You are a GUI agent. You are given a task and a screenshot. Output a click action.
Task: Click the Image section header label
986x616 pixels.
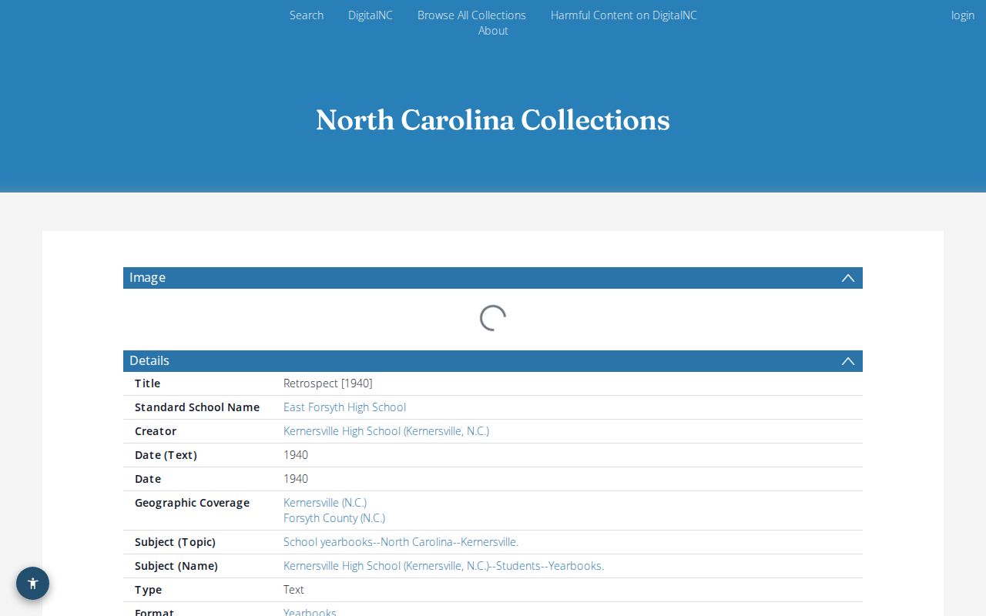[x=147, y=278]
